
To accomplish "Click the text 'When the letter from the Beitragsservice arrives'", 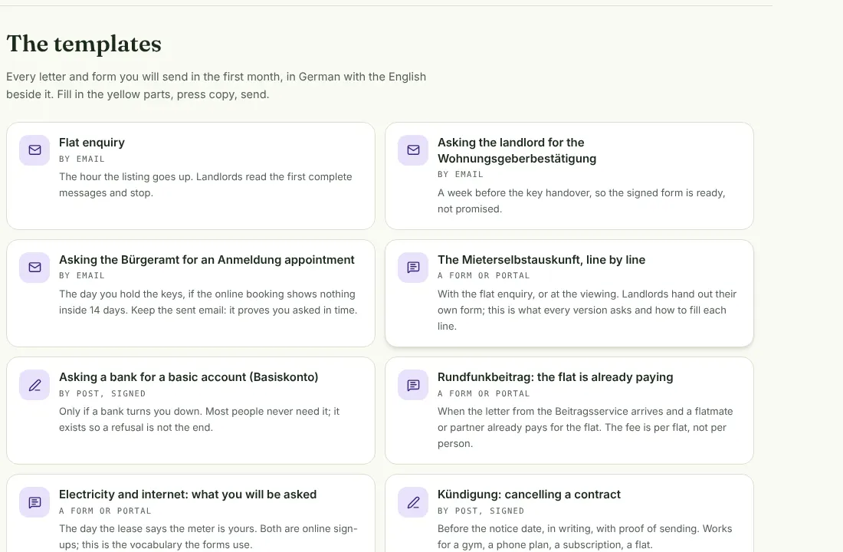I will [586, 427].
